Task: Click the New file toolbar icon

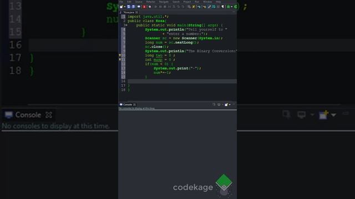Action: pyautogui.click(x=121, y=7)
